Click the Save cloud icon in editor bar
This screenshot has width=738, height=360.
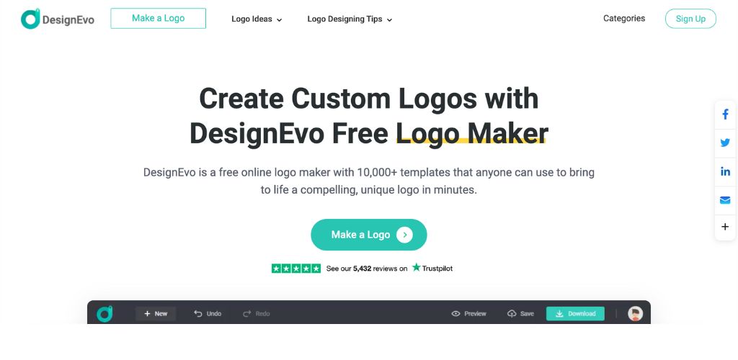click(512, 313)
